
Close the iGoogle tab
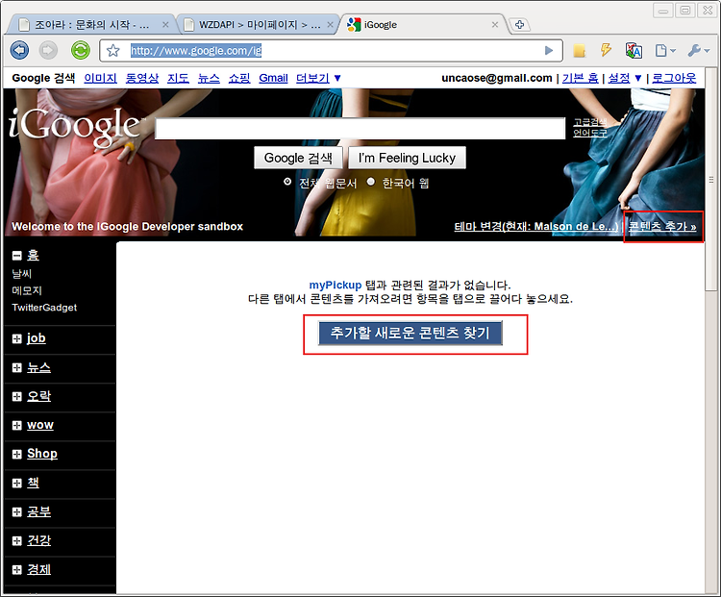coord(495,25)
